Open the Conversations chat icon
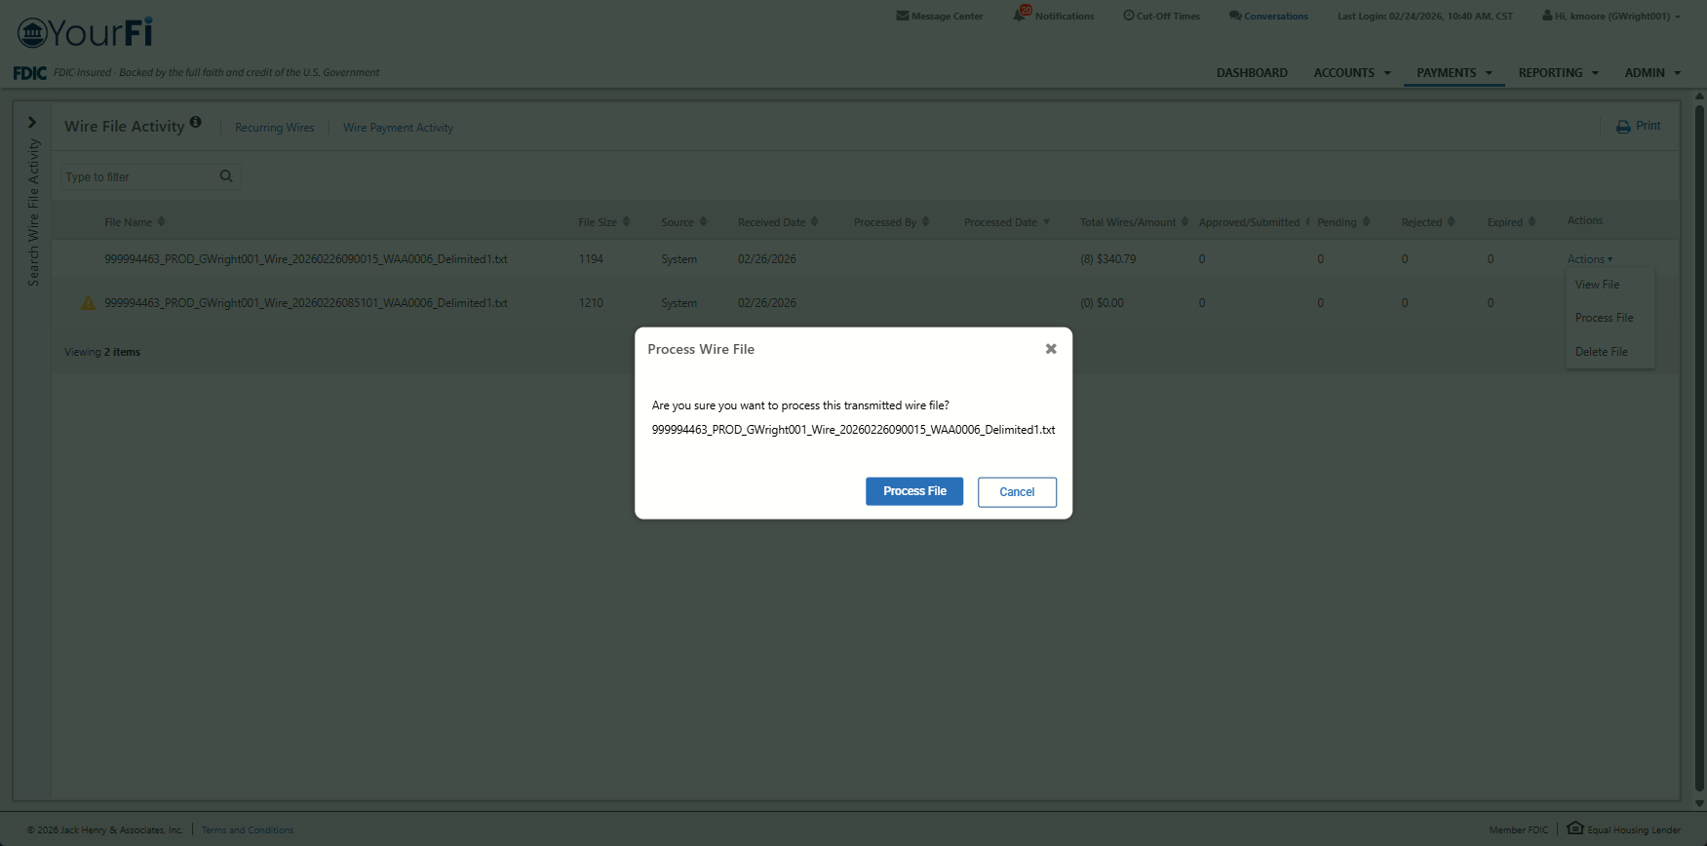Image resolution: width=1707 pixels, height=846 pixels. pyautogui.click(x=1235, y=16)
